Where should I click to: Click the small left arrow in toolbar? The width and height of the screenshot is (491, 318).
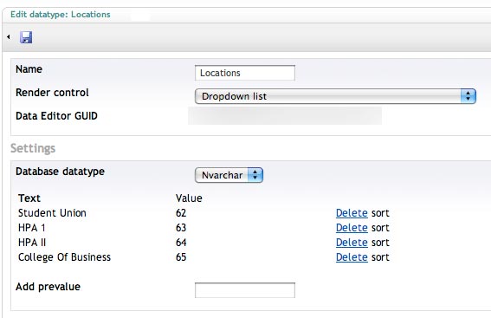[x=9, y=37]
